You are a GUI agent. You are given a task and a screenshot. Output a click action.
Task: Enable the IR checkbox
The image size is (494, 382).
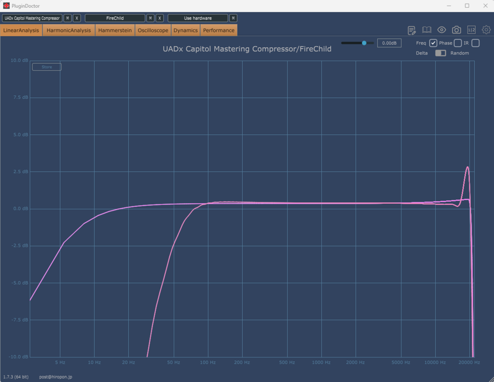coord(476,43)
